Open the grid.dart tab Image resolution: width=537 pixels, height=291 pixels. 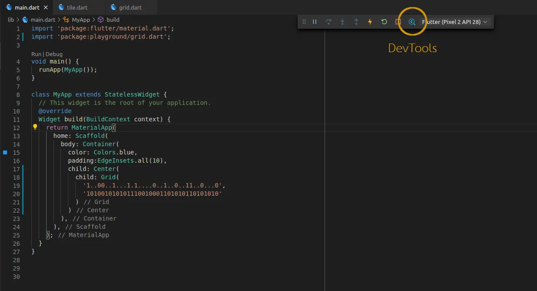pyautogui.click(x=131, y=7)
